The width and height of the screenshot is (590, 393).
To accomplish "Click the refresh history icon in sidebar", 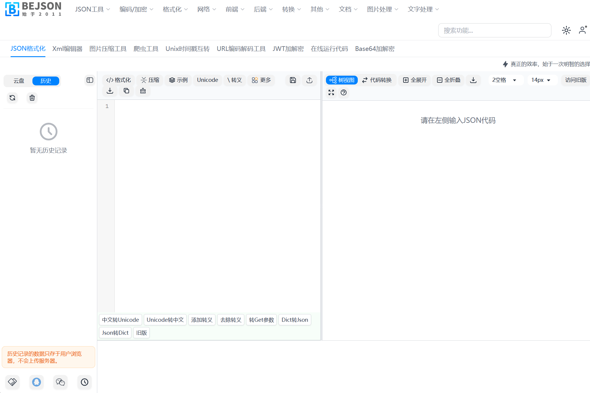I will pyautogui.click(x=12, y=98).
